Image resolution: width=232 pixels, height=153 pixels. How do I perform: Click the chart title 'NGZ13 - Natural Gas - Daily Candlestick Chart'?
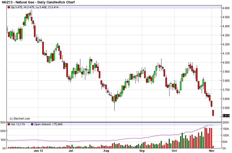(38, 2)
